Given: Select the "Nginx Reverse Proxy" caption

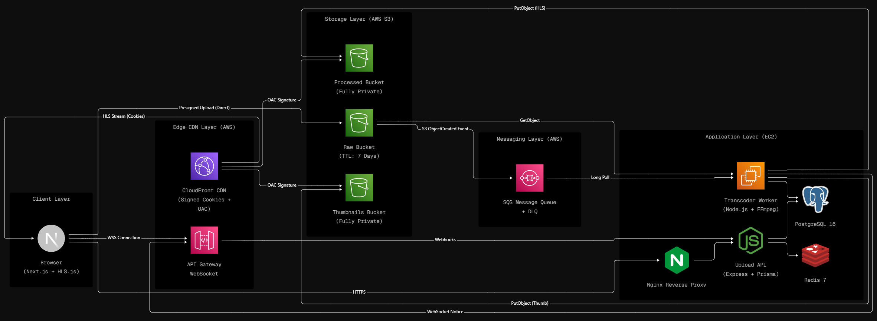Looking at the screenshot, I should 677,285.
